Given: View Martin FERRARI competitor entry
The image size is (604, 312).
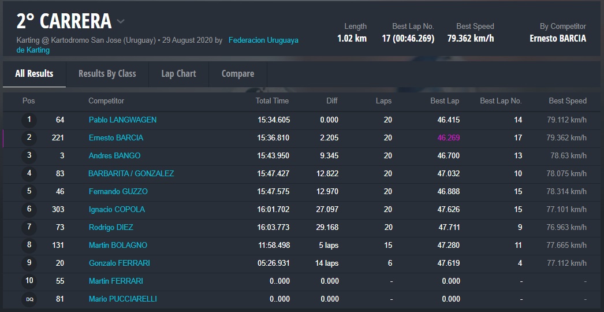Looking at the screenshot, I should (115, 281).
